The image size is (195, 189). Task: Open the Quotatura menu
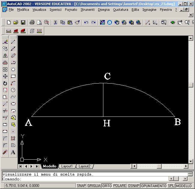coord(120,10)
